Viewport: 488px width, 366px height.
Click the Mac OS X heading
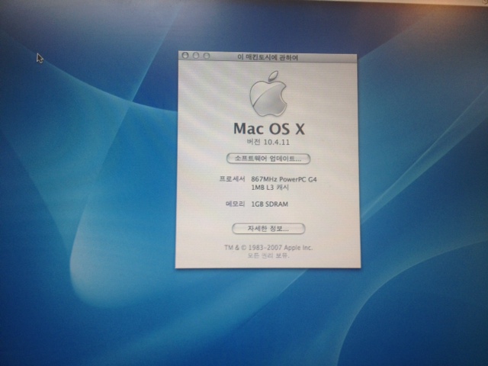[x=268, y=127]
